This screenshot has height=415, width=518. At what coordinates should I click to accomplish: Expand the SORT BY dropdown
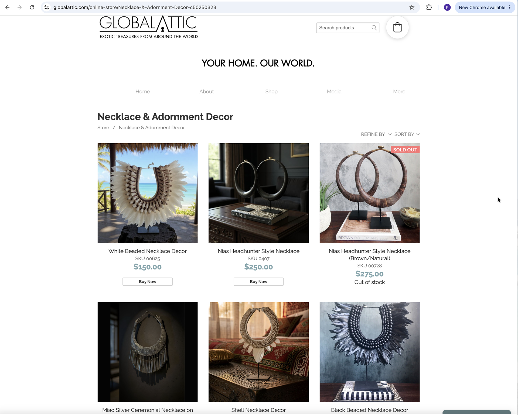click(x=407, y=134)
